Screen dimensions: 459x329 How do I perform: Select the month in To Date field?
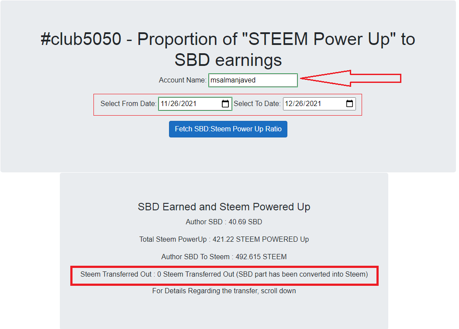pos(288,104)
